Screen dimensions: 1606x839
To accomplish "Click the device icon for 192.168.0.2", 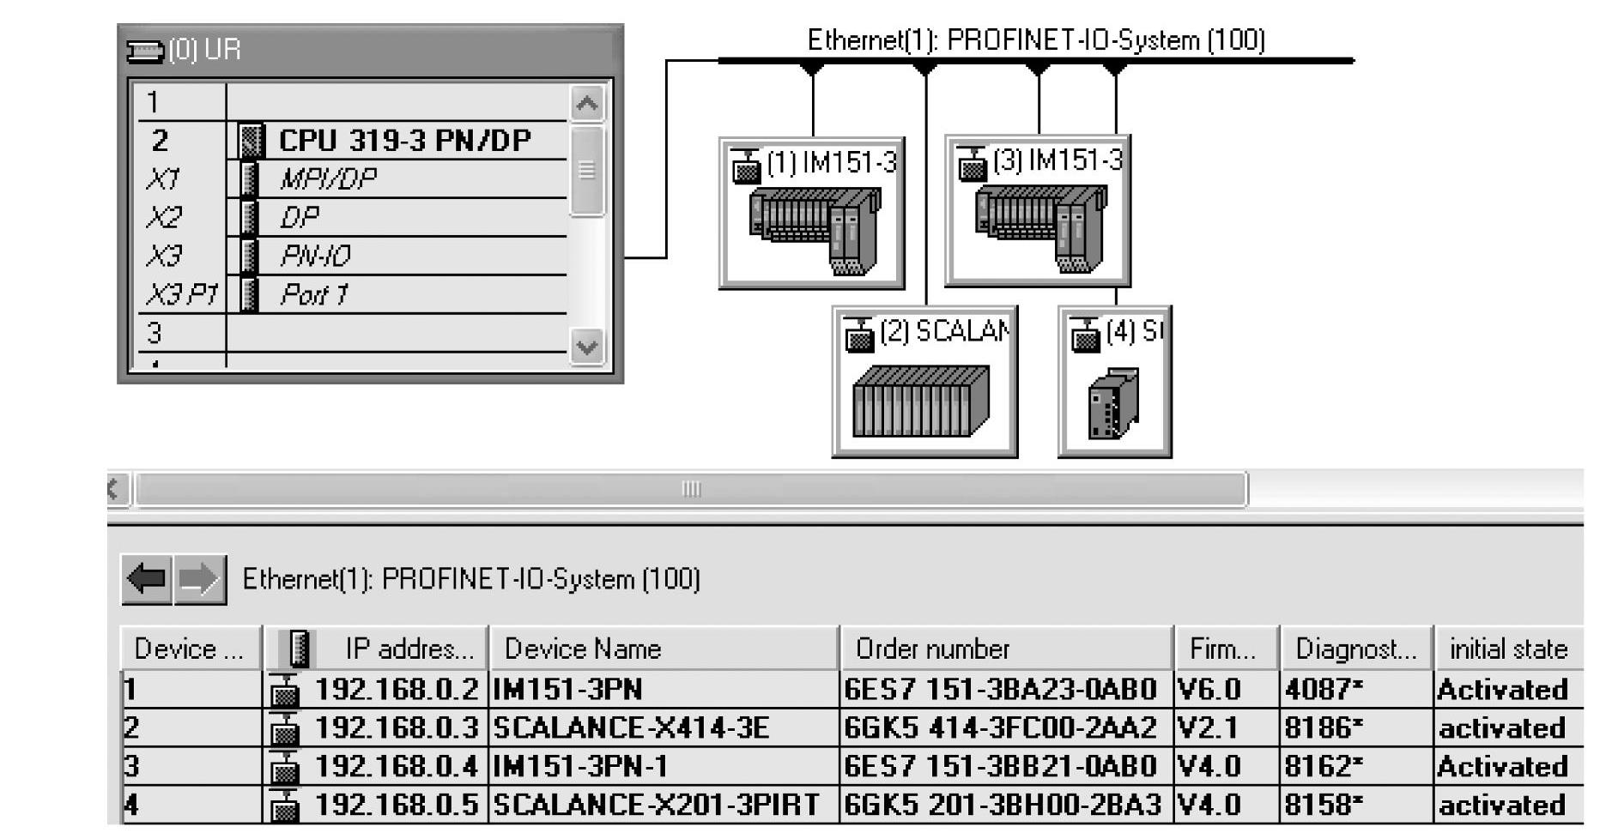I will pos(284,691).
